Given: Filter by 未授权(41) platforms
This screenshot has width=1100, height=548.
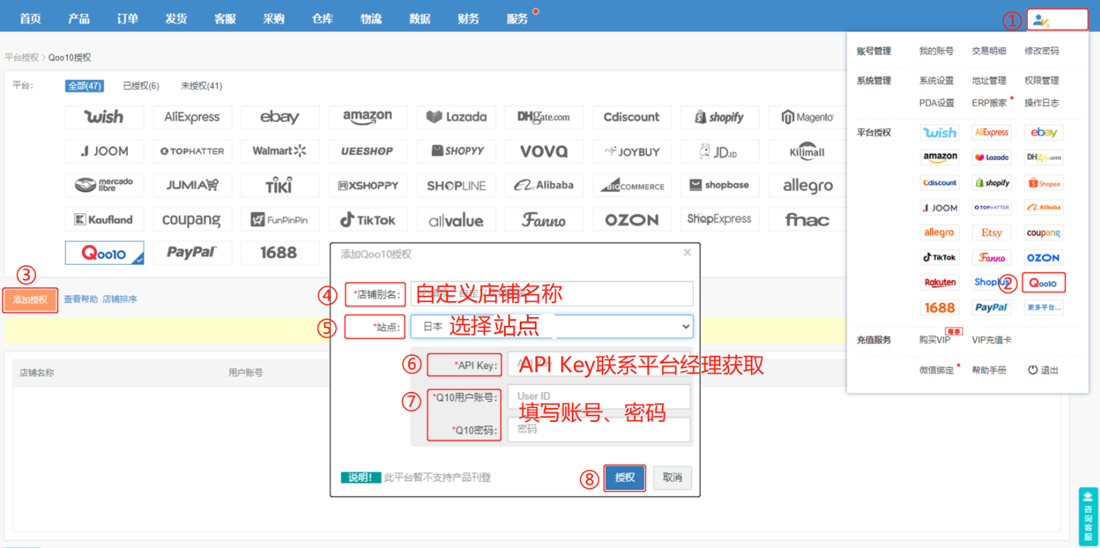Looking at the screenshot, I should [x=202, y=86].
